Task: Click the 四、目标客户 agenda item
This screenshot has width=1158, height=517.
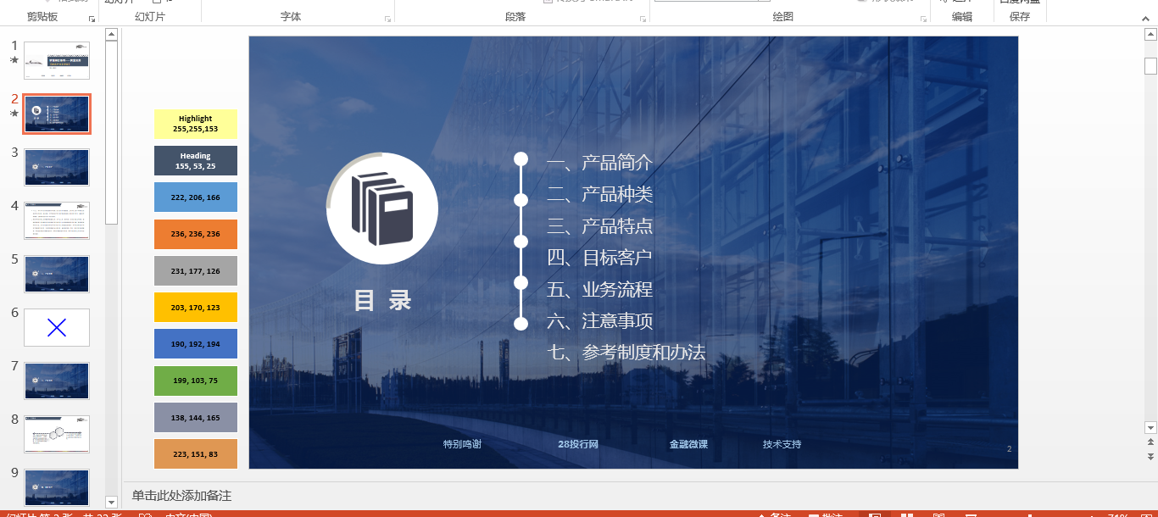Action: point(600,258)
